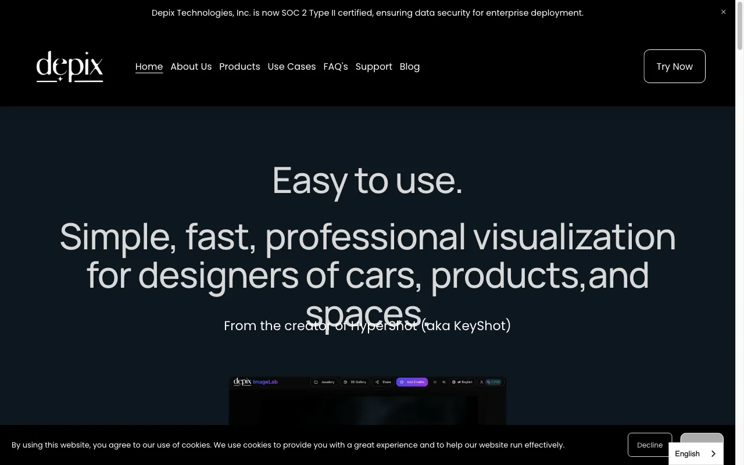This screenshot has height=465, width=744.
Task: Expand language chevron next to English
Action: click(713, 454)
